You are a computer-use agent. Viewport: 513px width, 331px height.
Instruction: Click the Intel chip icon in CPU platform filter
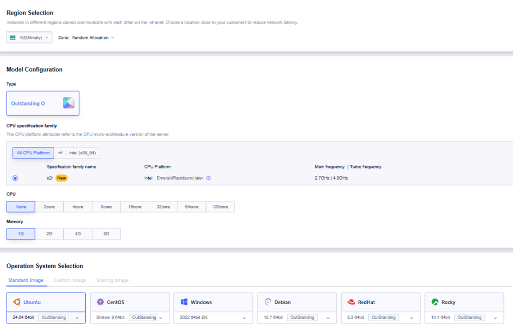[60, 152]
